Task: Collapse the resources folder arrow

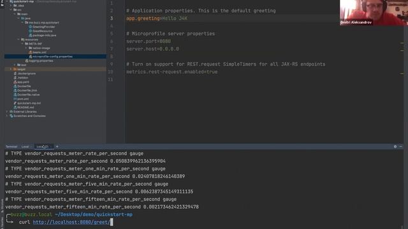Action: [18, 39]
